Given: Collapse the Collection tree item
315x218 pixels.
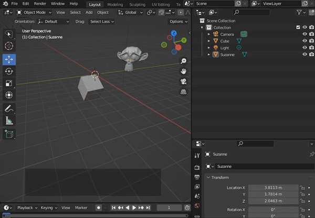Looking at the screenshot, I should (202, 27).
